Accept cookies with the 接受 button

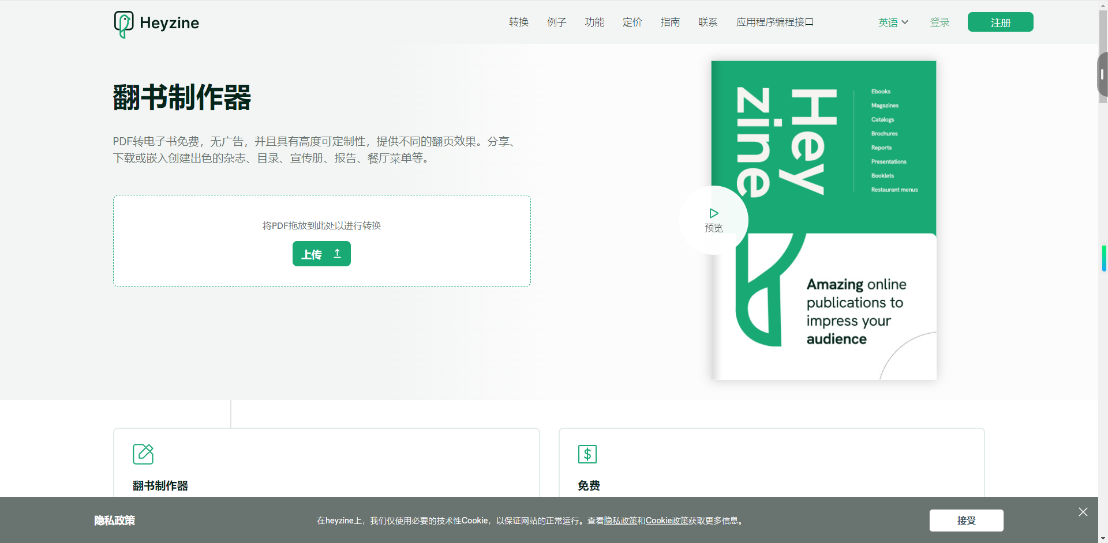(966, 521)
